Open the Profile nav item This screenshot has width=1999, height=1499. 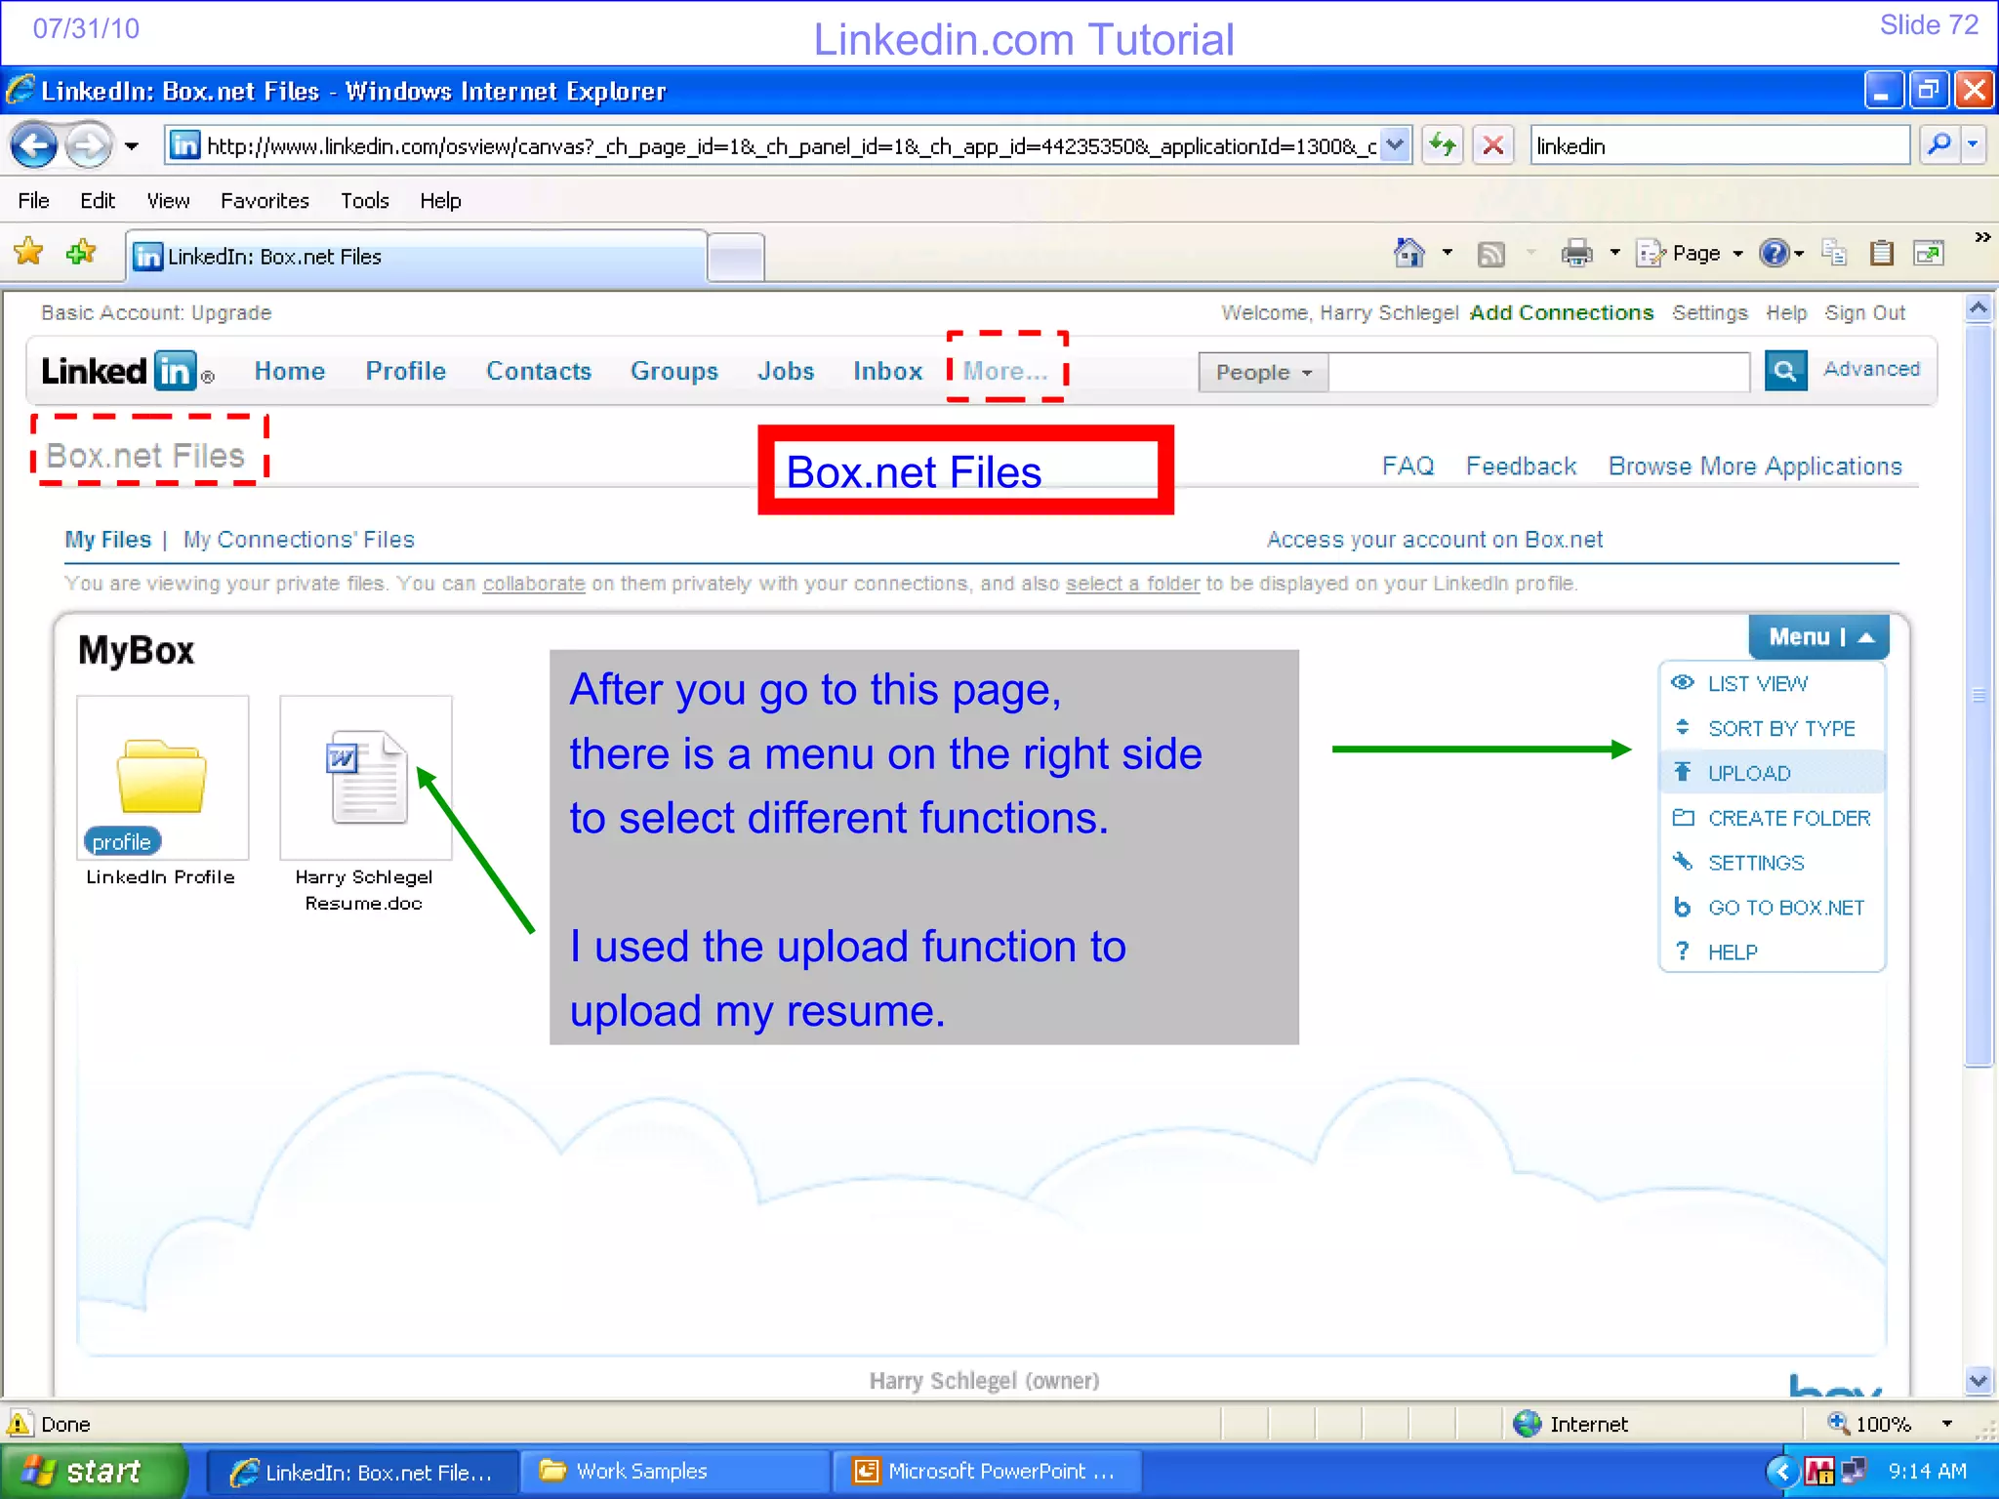coord(406,372)
